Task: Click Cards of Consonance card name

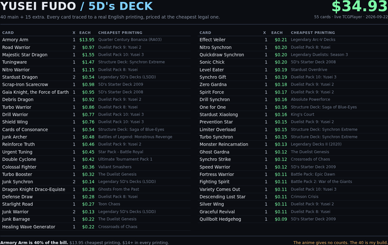Action: [x=25, y=130]
